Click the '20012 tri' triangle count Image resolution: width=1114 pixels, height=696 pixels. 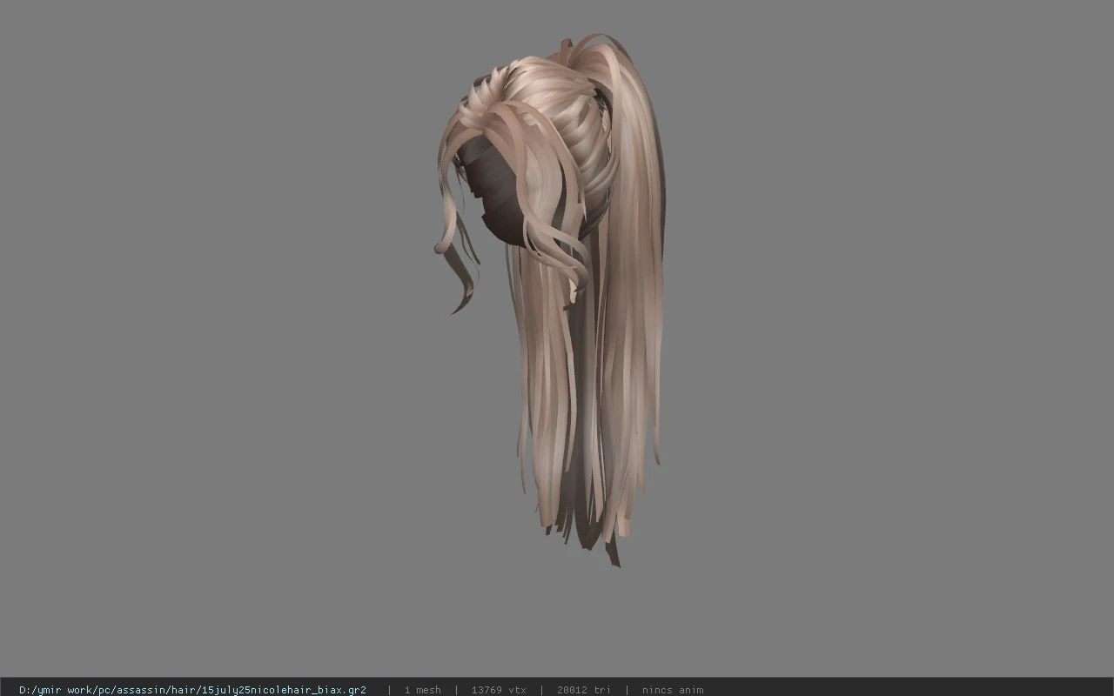coord(583,690)
